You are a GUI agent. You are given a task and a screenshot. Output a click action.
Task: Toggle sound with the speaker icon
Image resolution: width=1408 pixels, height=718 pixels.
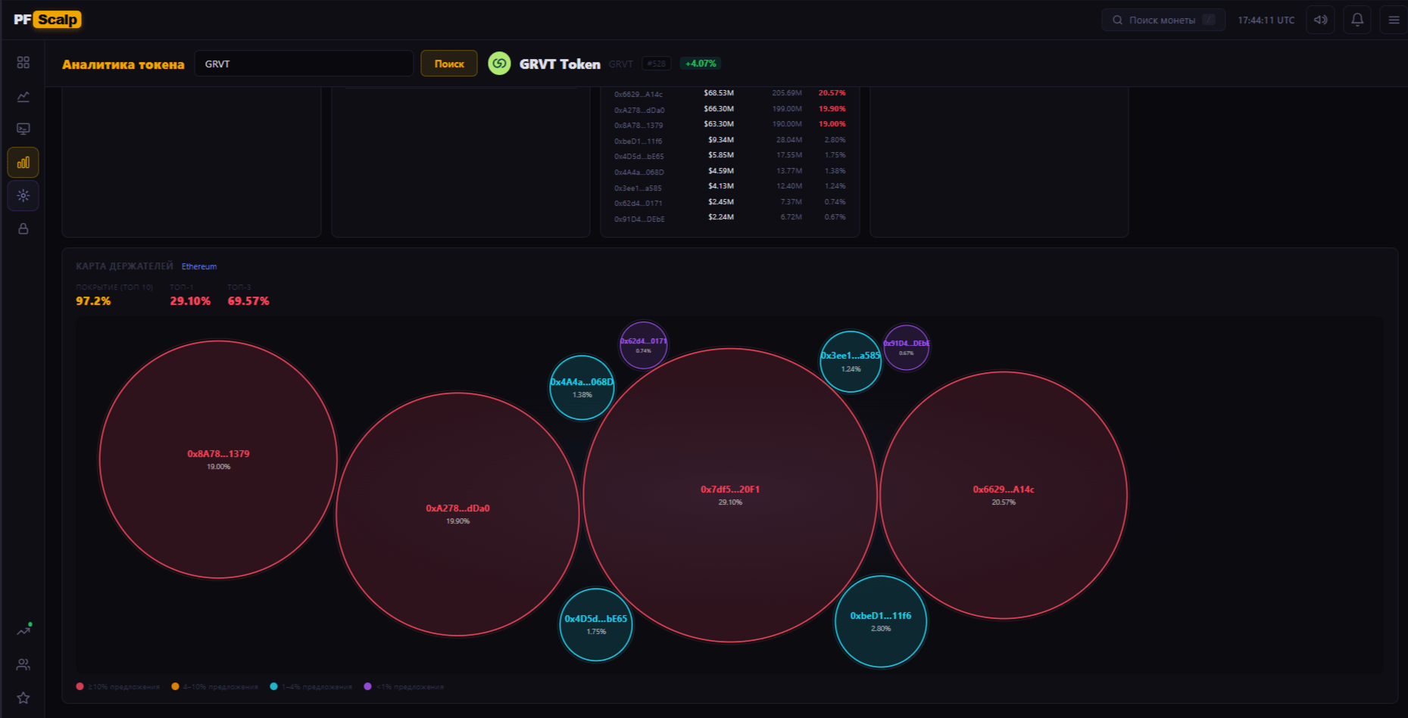(x=1321, y=20)
